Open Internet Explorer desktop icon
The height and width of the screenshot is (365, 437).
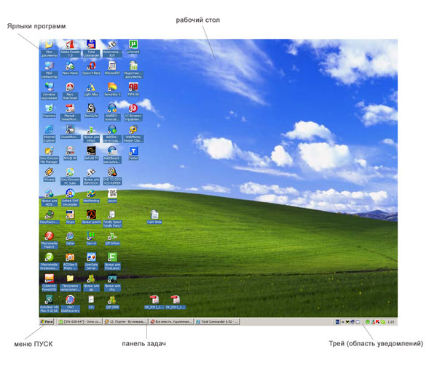(49, 134)
